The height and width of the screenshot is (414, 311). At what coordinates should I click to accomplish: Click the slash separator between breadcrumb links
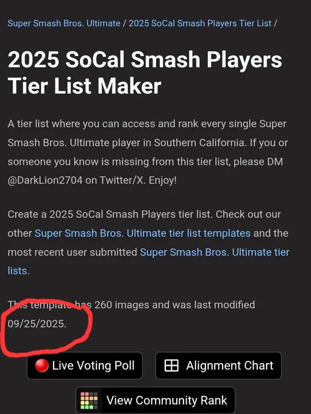(x=124, y=23)
